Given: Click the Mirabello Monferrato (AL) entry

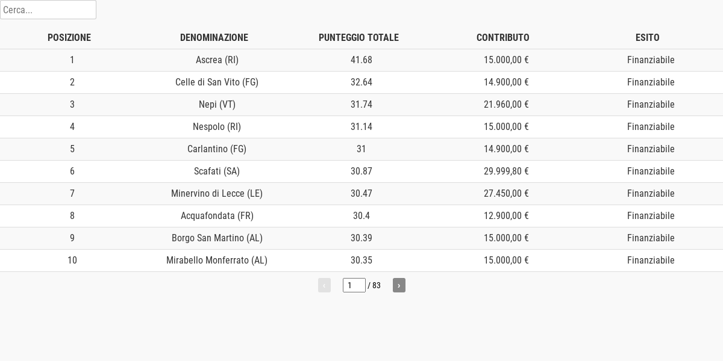Looking at the screenshot, I should click(217, 261).
